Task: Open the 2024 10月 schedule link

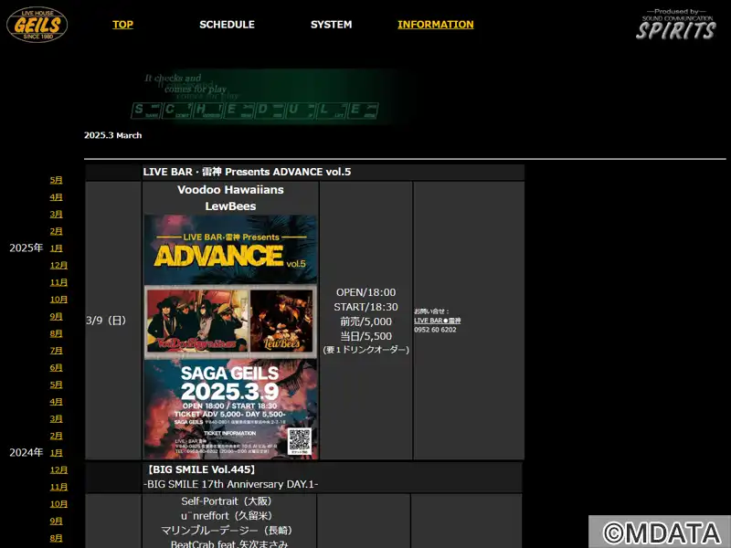Action: tap(58, 300)
